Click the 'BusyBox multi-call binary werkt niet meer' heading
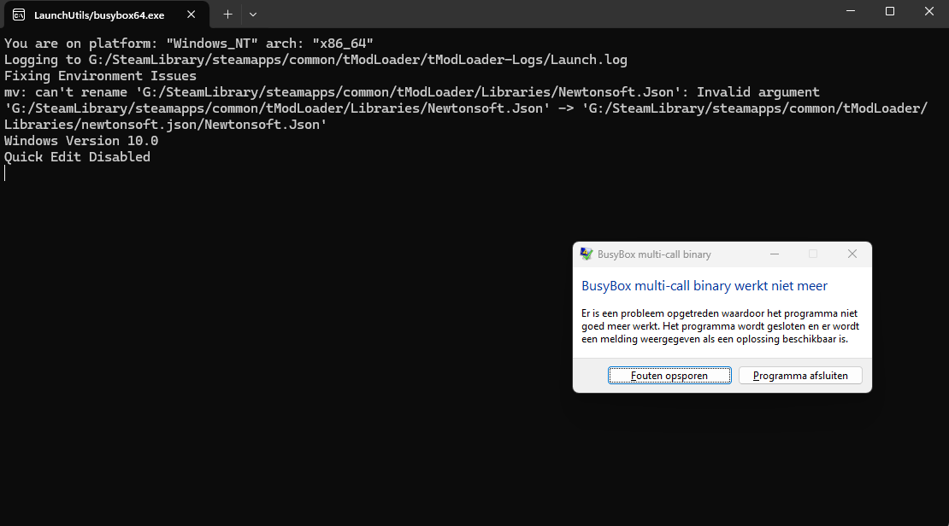 (704, 286)
